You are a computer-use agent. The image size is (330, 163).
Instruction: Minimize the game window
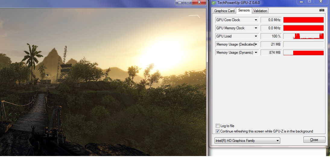coord(180,2)
